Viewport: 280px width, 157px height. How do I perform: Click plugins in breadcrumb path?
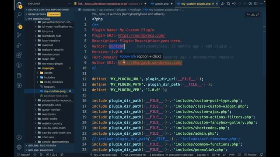coord(122,10)
